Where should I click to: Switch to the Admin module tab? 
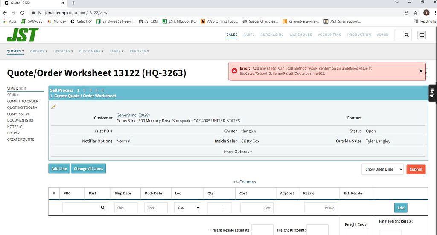click(383, 35)
